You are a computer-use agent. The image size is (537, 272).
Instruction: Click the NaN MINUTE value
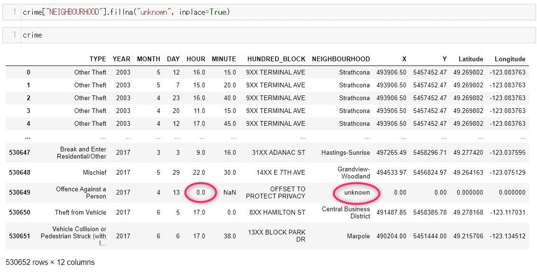tap(230, 193)
